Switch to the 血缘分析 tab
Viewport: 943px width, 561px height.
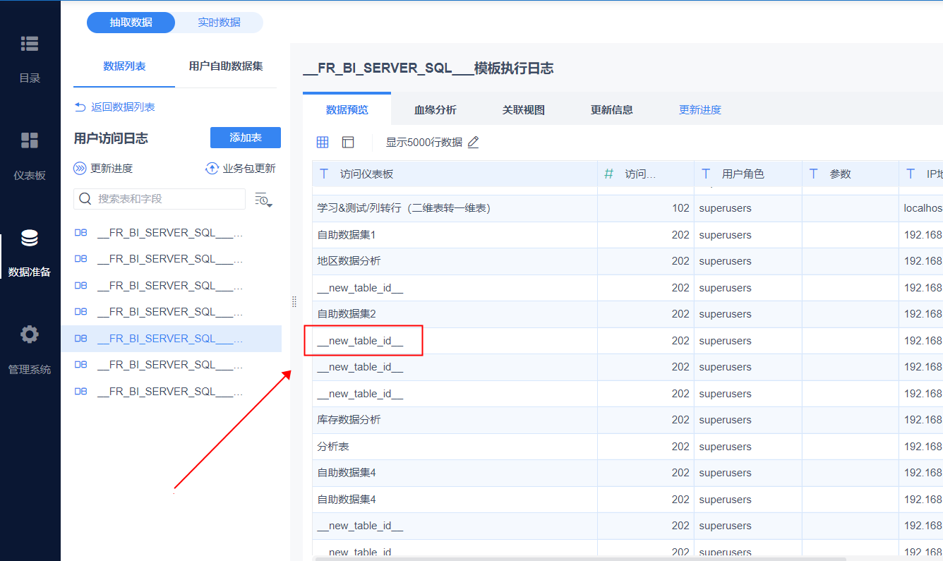(435, 110)
